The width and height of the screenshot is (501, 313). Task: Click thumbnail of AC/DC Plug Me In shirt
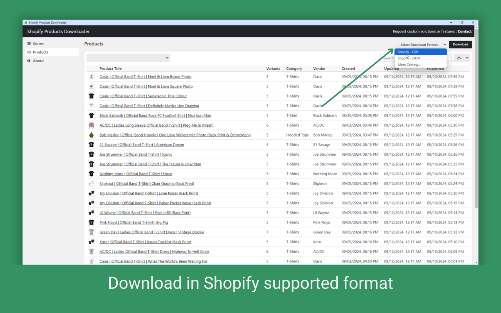click(91, 125)
